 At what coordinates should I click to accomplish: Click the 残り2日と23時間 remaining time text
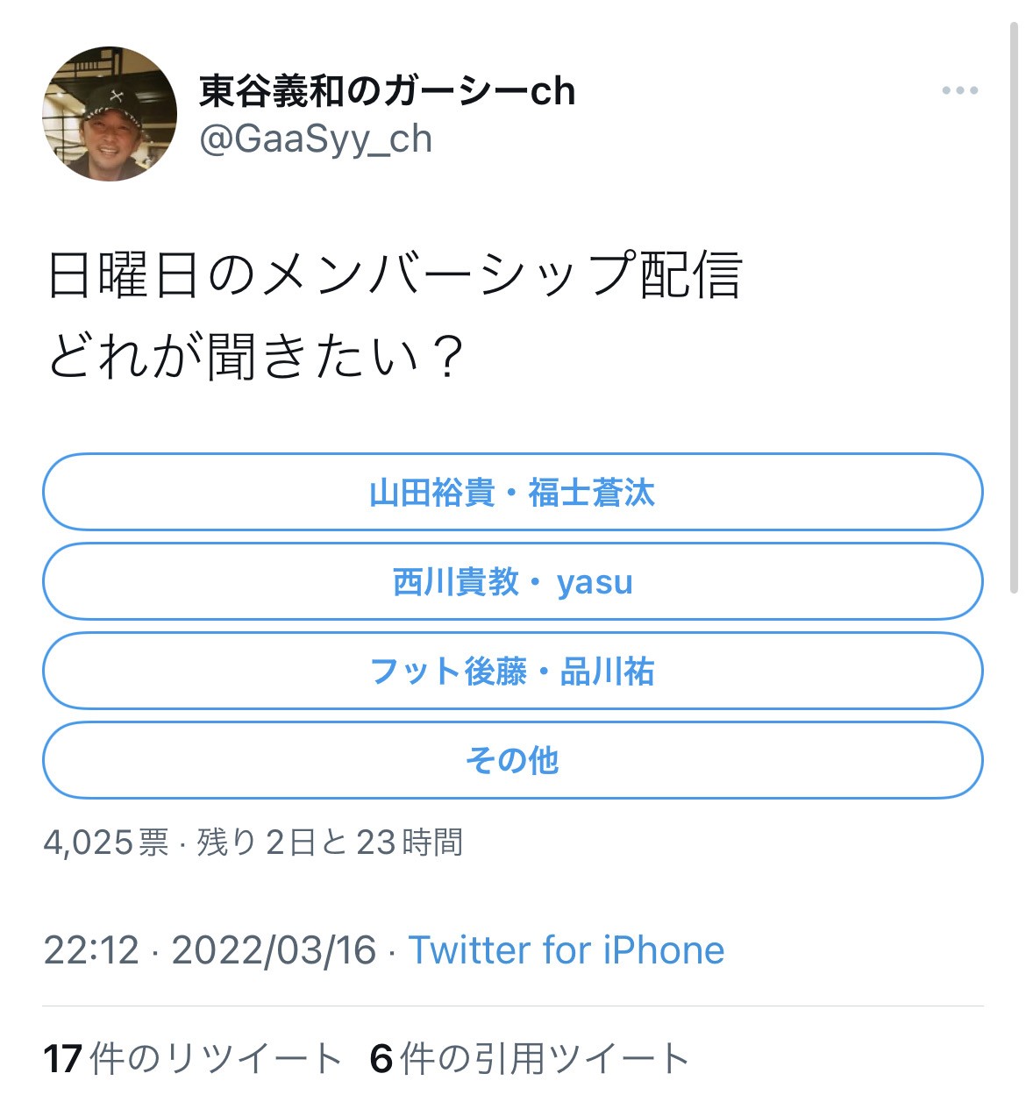[330, 842]
